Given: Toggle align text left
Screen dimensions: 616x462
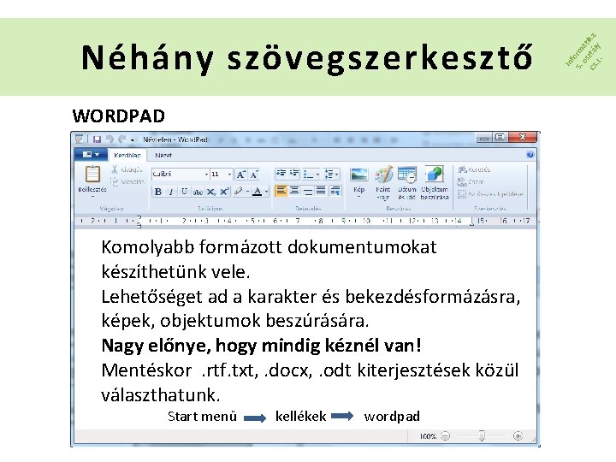Looking at the screenshot, I should click(x=281, y=191).
